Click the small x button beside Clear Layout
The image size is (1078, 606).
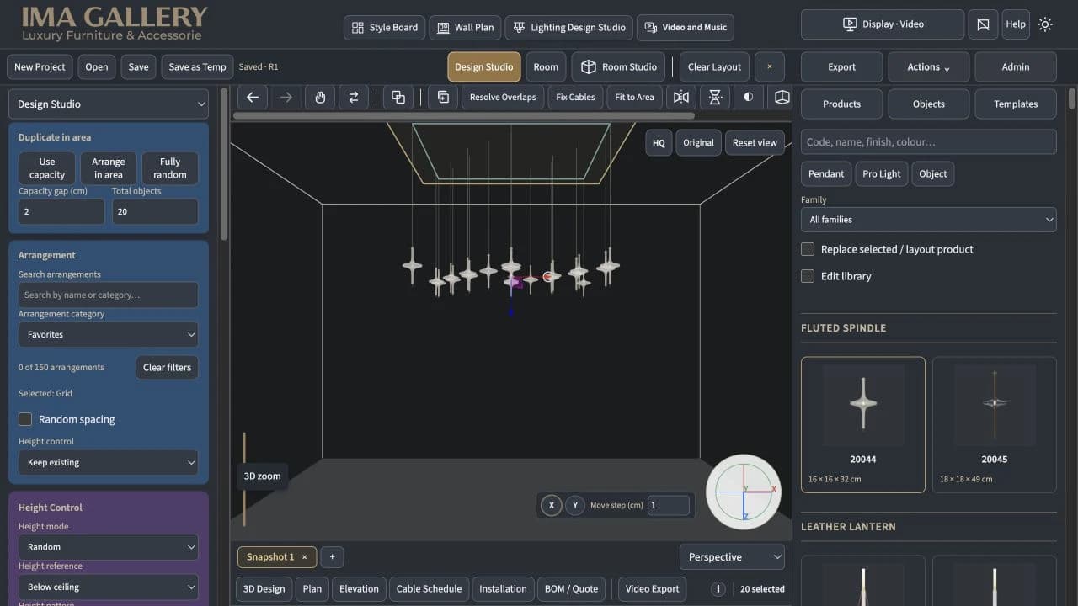click(769, 66)
